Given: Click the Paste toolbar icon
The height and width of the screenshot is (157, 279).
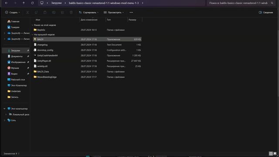Looking at the screenshot, I should coord(45,13).
